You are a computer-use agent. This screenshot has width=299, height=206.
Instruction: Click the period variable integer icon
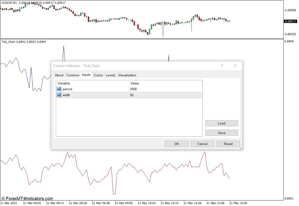click(59, 89)
